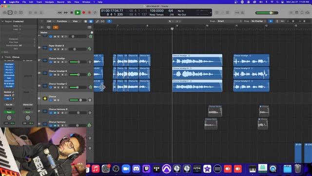Click green Read automation button on Chorus strip

tap(9, 112)
